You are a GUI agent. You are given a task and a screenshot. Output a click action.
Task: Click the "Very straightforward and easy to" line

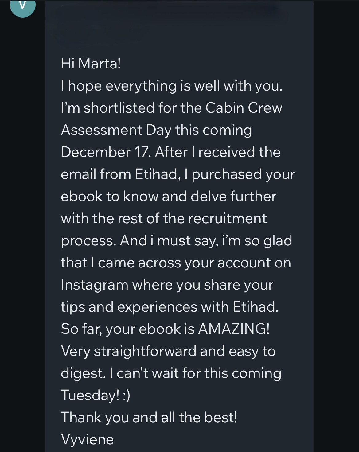[x=168, y=351]
